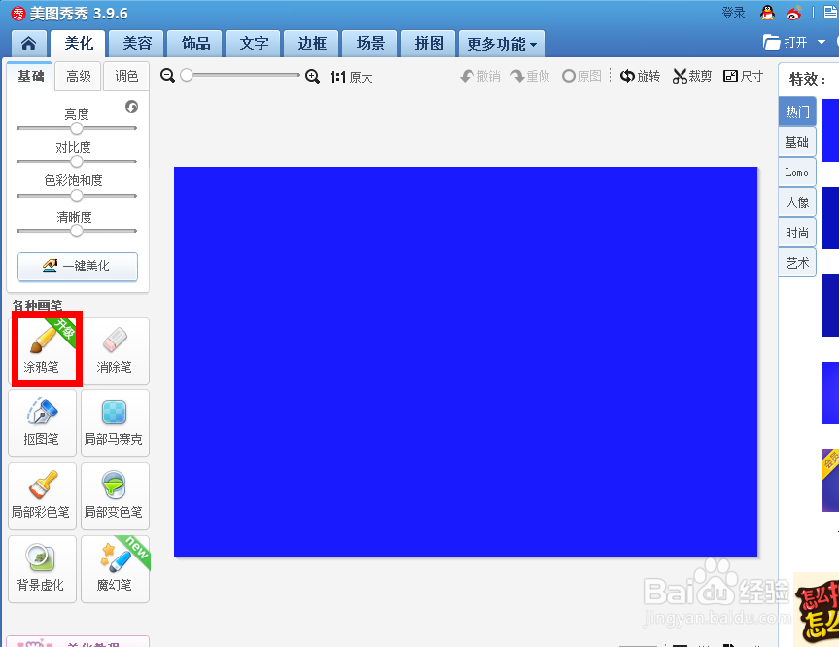
Task: Click the Meitu app logo in title bar
Action: tap(18, 14)
